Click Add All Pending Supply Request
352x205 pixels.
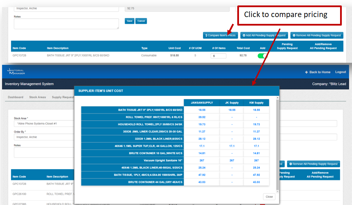pos(264,35)
